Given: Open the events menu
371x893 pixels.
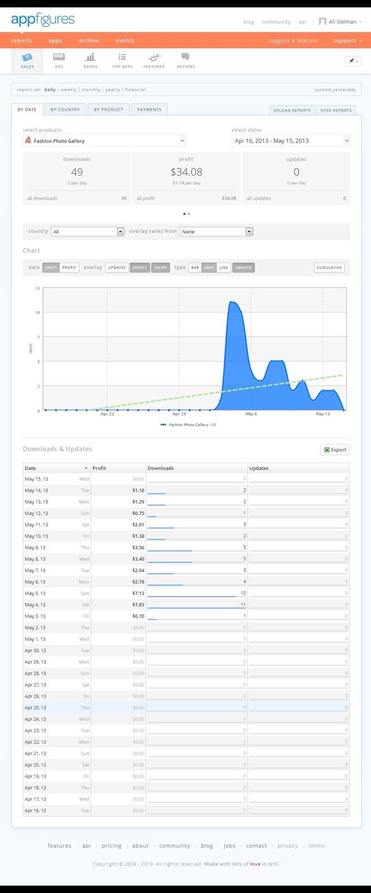Looking at the screenshot, I should click(124, 40).
